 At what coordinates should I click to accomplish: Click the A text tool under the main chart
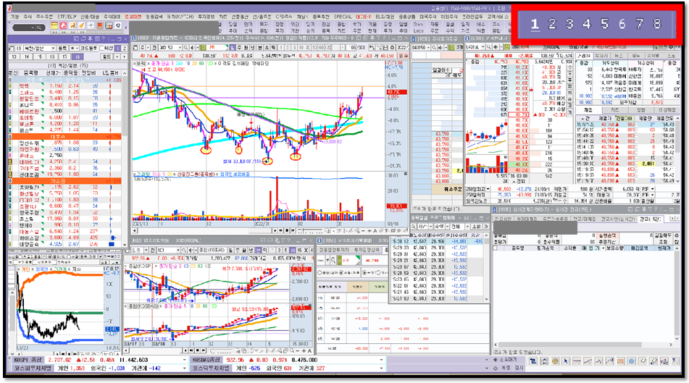point(375,230)
